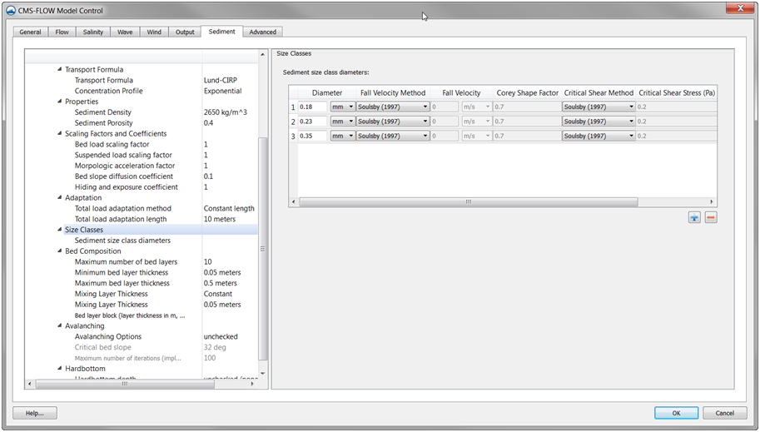Open the Wind tab

[x=154, y=32]
